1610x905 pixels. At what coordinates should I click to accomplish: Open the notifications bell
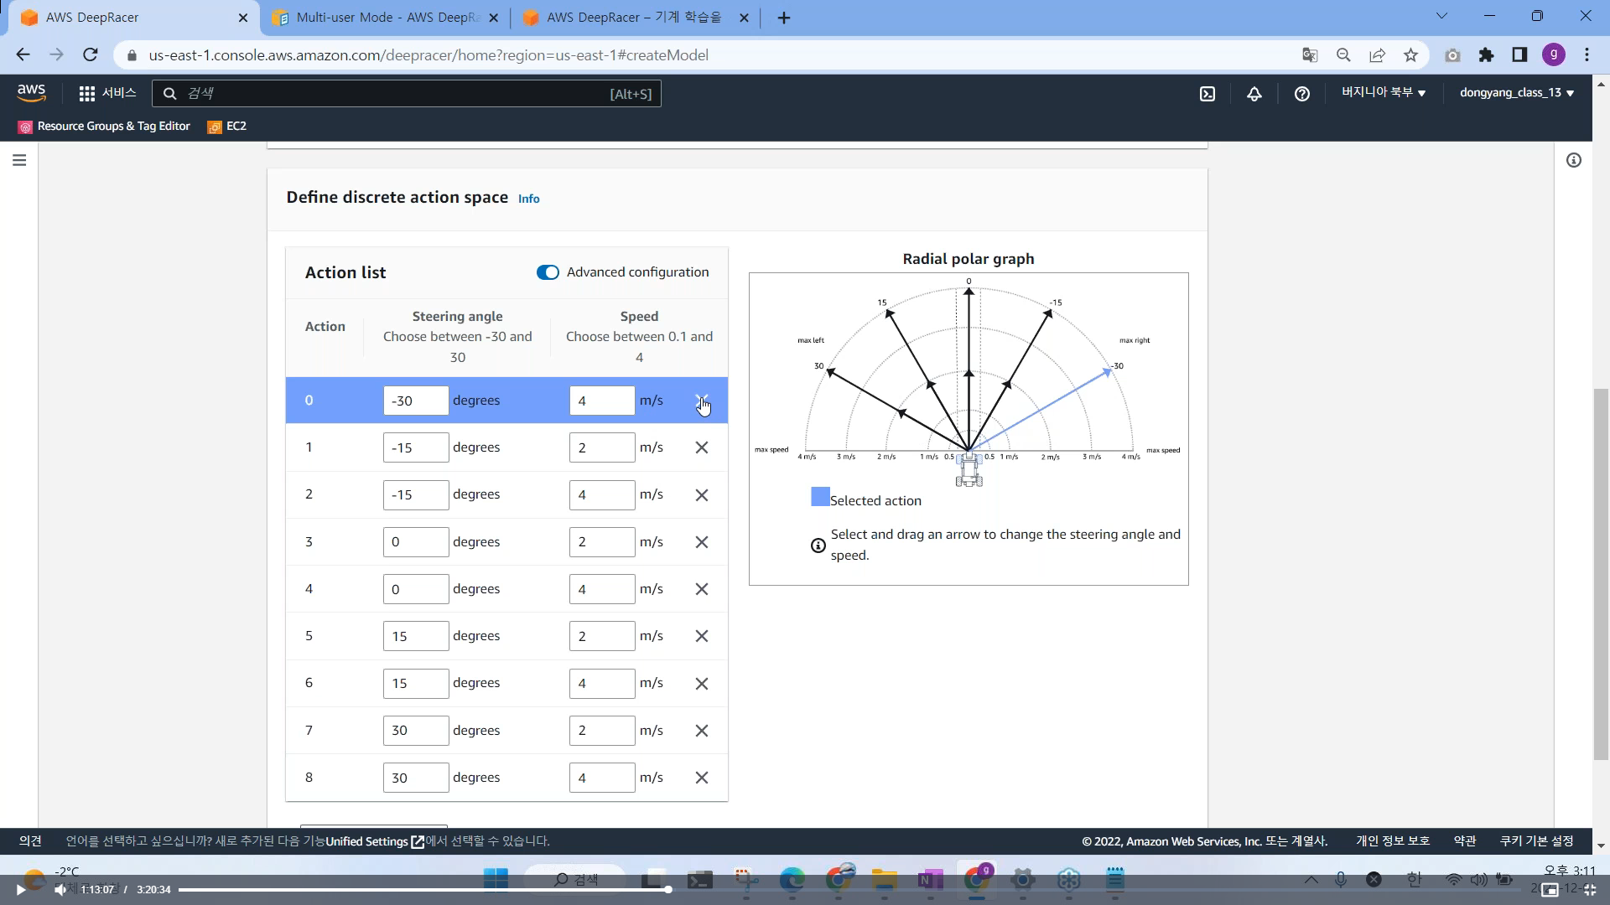[x=1254, y=94]
